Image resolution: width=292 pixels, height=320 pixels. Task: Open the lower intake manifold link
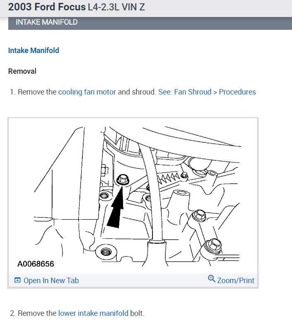point(93,313)
